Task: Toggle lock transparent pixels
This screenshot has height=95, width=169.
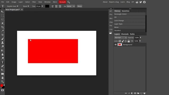Action: [x=120, y=41]
